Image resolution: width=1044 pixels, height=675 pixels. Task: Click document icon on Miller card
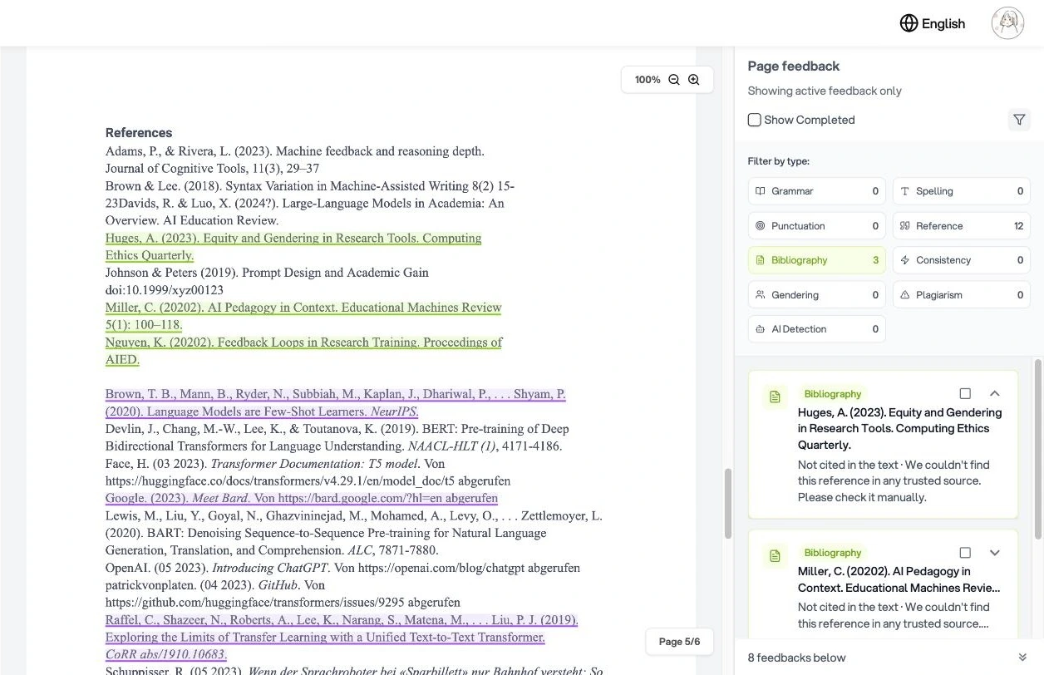775,556
